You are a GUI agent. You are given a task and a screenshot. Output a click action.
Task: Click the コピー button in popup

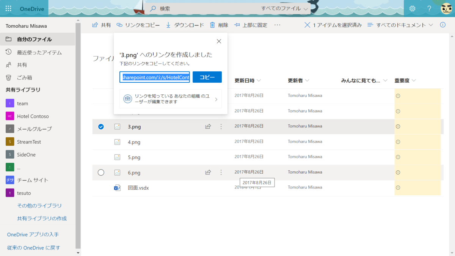pos(207,77)
